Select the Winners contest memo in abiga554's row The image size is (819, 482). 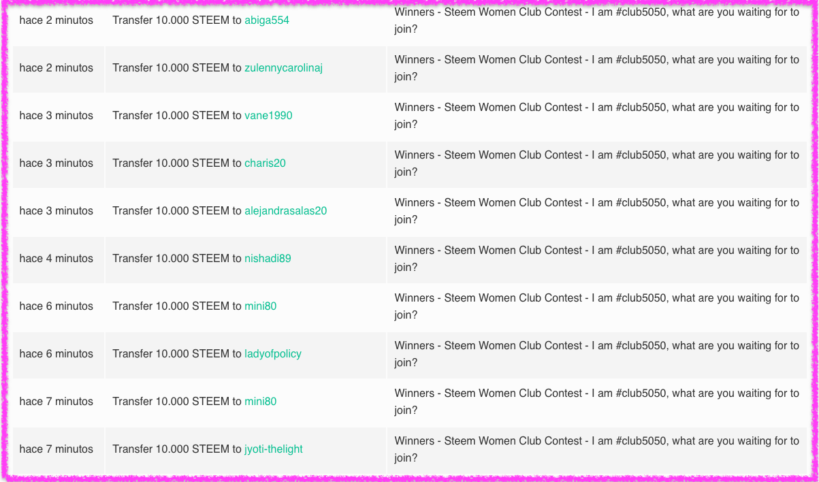(x=597, y=20)
